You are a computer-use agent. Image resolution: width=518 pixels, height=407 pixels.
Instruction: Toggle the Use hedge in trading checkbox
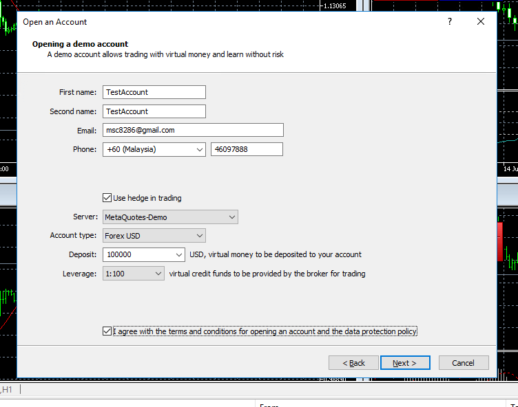point(107,198)
